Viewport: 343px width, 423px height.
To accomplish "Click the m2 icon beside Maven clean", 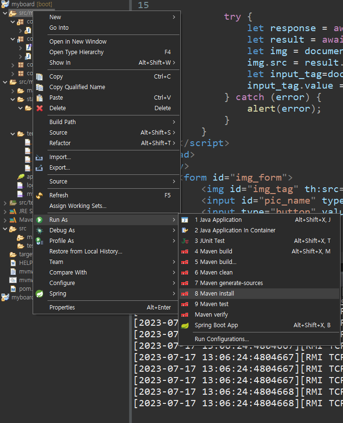I will pos(185,273).
